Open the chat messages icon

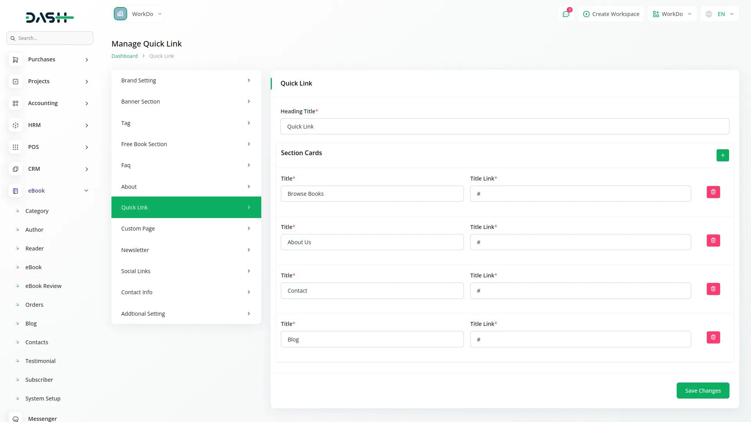(566, 14)
